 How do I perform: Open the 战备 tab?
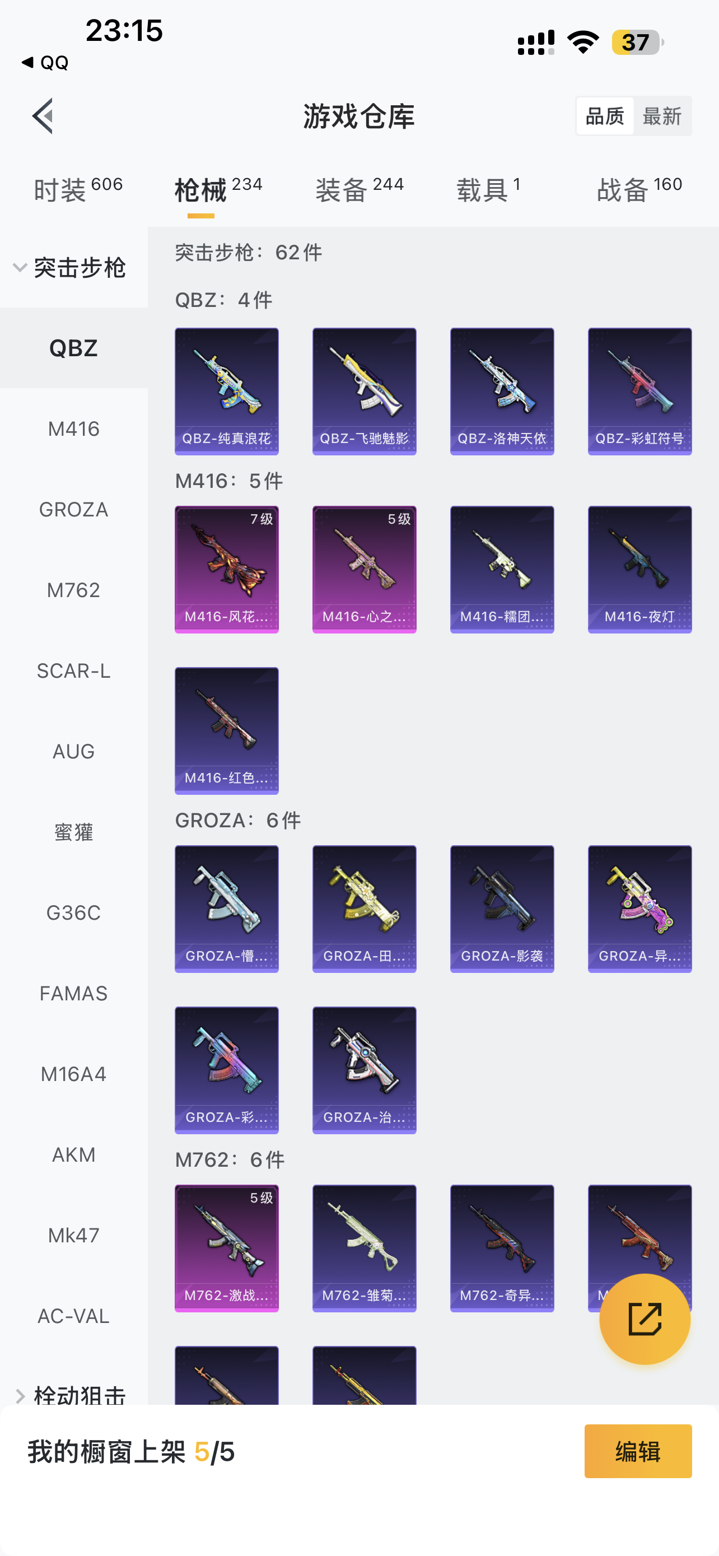point(639,190)
